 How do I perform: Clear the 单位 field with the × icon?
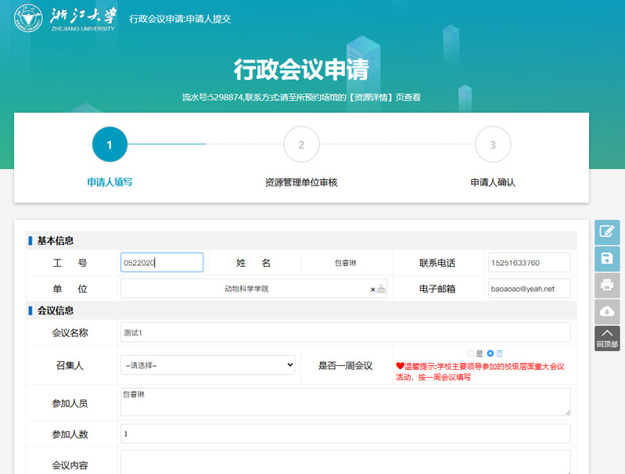372,289
